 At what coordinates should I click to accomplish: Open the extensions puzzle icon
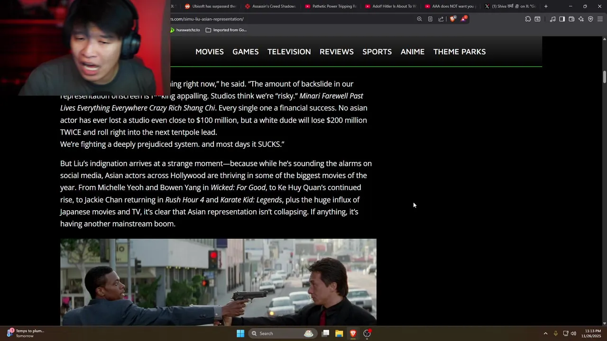click(x=528, y=19)
